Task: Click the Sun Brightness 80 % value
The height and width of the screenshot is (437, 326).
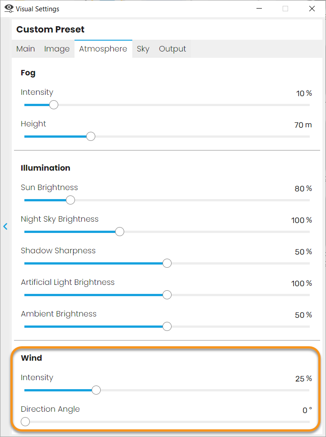Action: [x=303, y=189]
